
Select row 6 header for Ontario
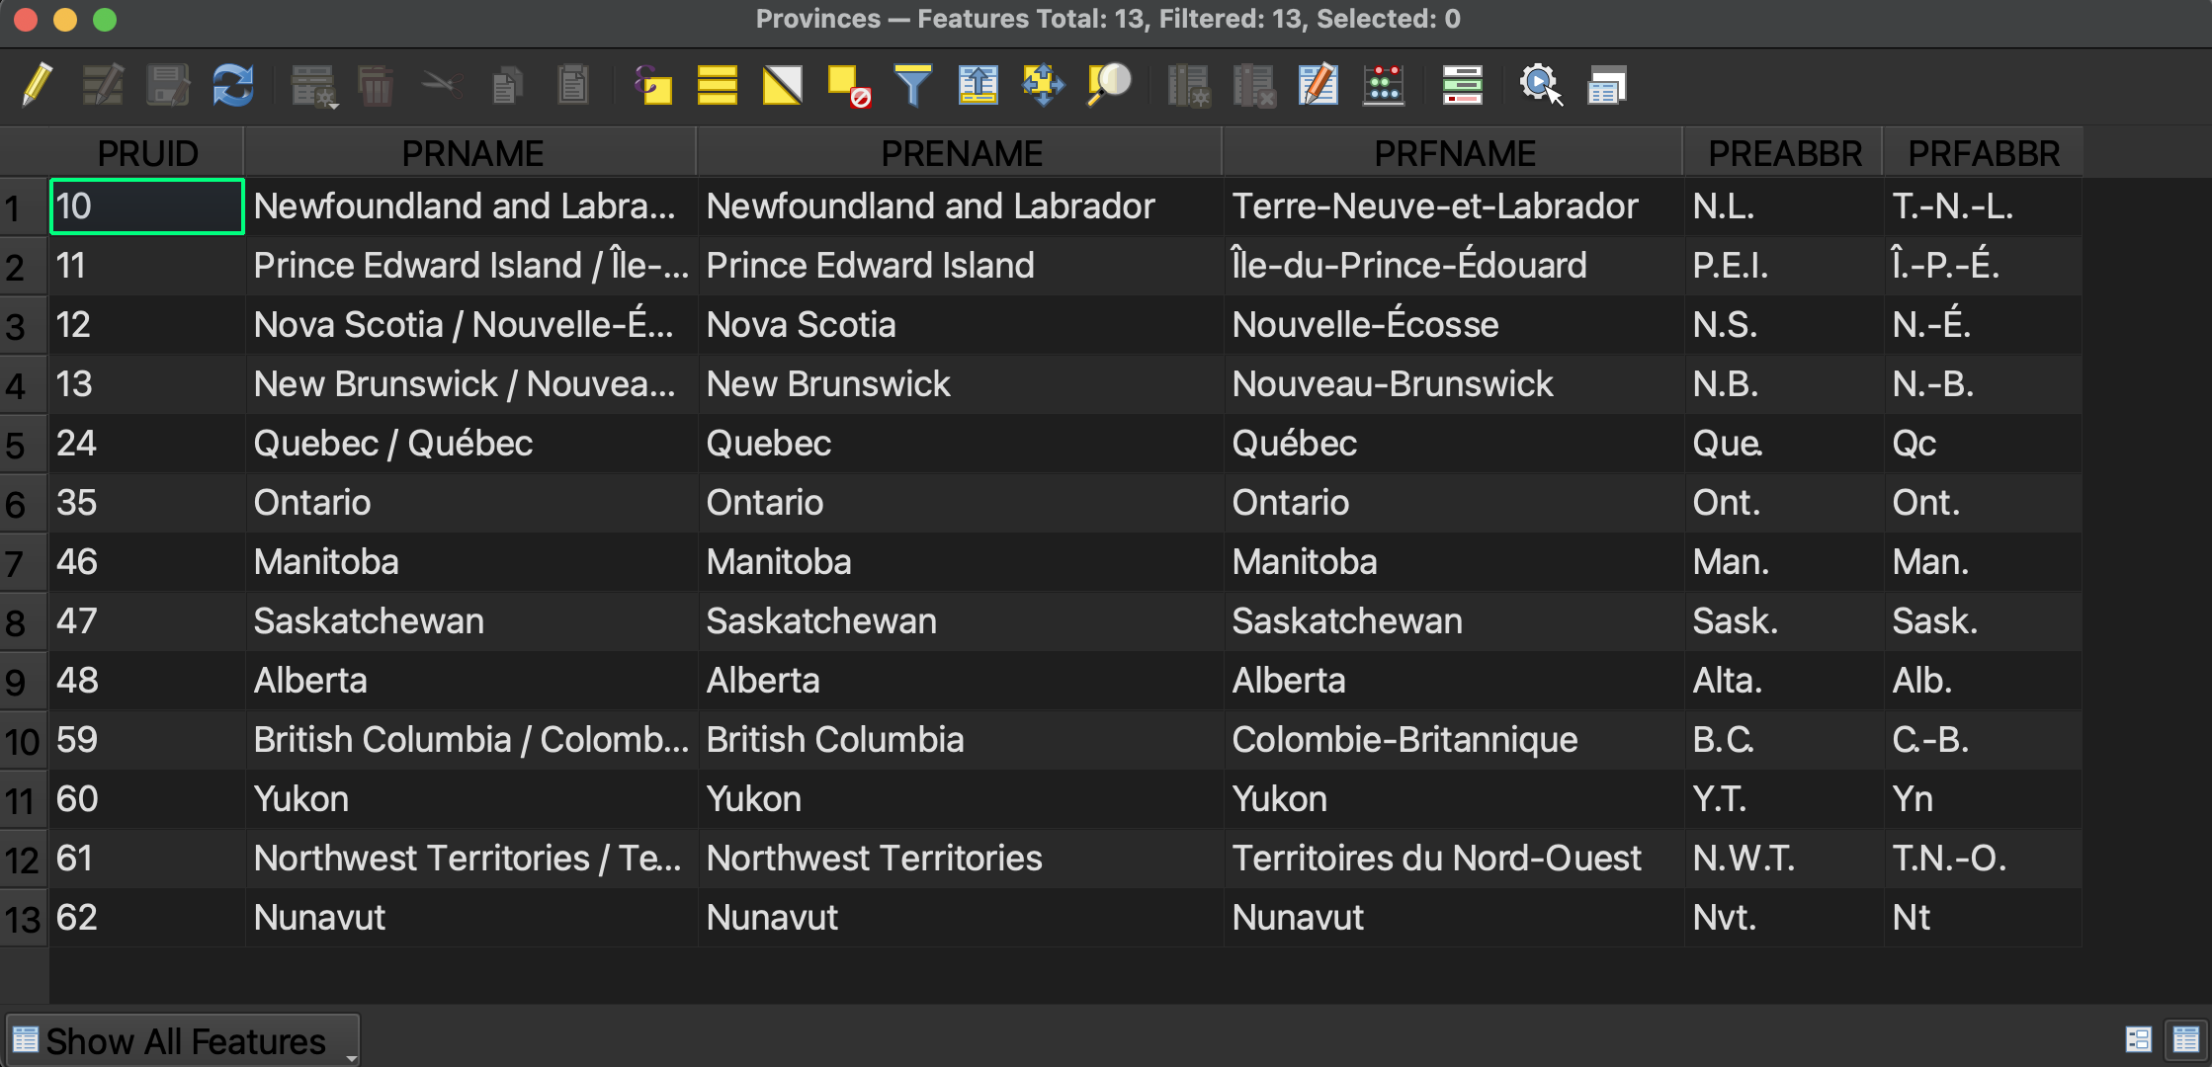click(17, 504)
